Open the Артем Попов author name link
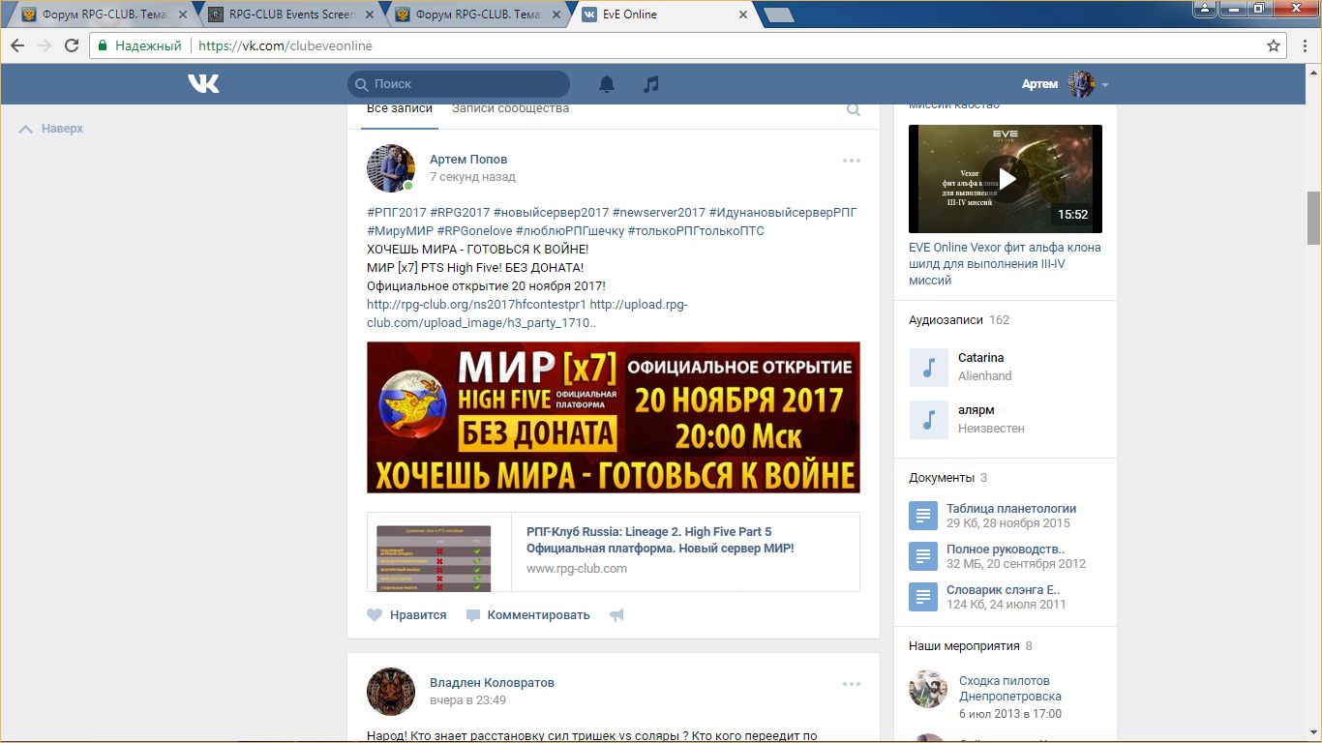 tap(468, 160)
